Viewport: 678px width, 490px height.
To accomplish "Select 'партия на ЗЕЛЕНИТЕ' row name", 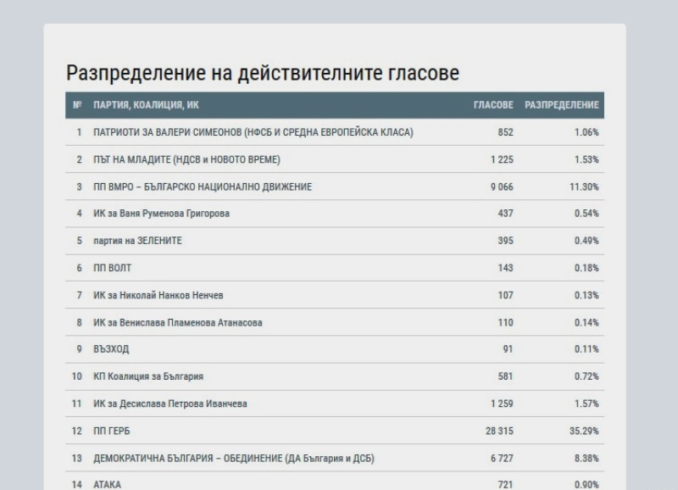I will [x=137, y=241].
